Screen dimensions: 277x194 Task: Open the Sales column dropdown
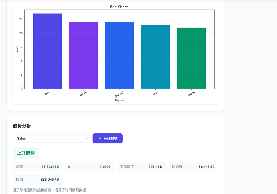tap(51, 138)
